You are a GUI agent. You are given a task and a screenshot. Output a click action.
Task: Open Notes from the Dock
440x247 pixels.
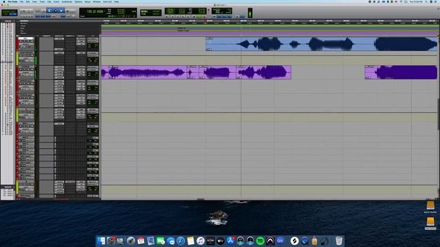pos(190,241)
